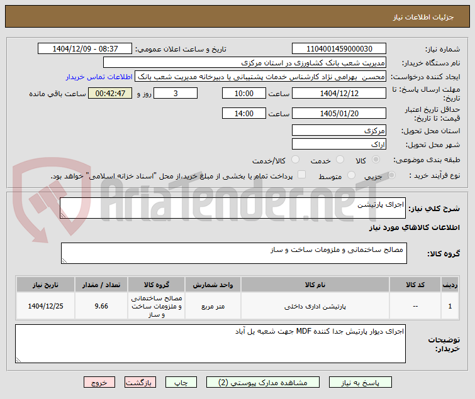This screenshot has height=399, width=475.
Task: Click the announcement date field 1404/12/09 - 08:37
Action: click(x=85, y=49)
